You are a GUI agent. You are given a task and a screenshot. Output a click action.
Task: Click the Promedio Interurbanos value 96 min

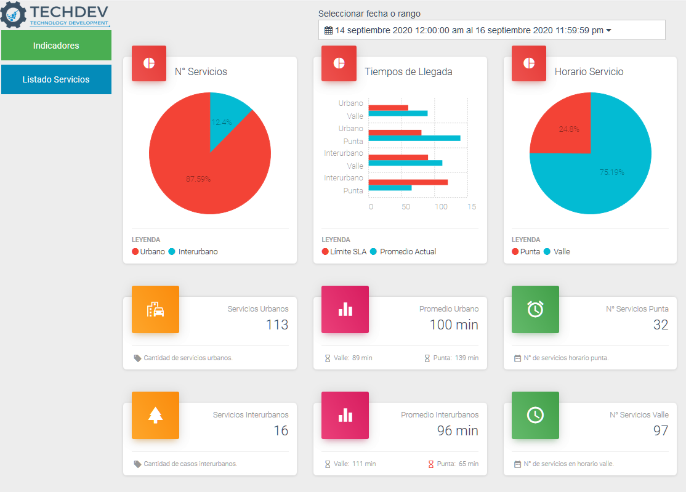coord(458,430)
